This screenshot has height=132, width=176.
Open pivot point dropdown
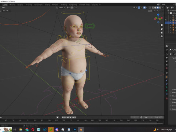point(68,8)
